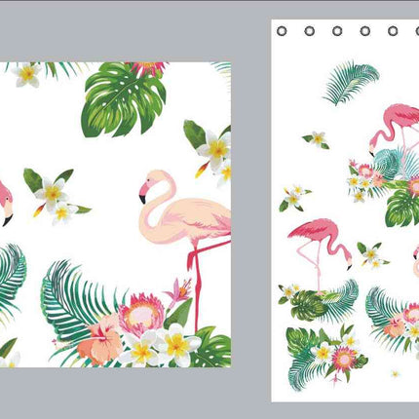Screen dimensions: 419x419
Task: Click the pink protea in the curtain's bottom-left bouquet
Action: [343, 359]
